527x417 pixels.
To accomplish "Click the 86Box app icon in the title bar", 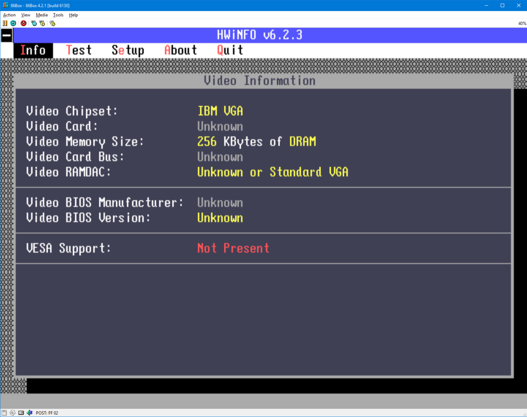I will tap(5, 5).
